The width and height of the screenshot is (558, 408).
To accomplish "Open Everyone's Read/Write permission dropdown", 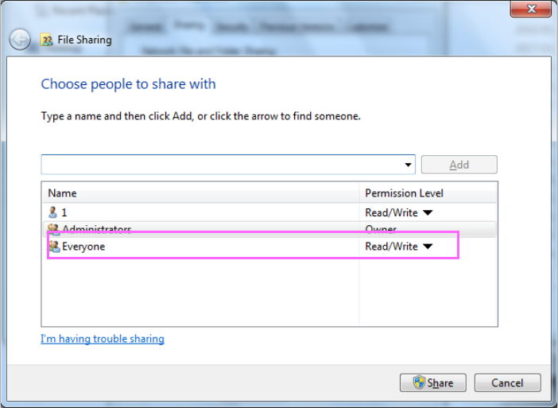I will pos(427,247).
